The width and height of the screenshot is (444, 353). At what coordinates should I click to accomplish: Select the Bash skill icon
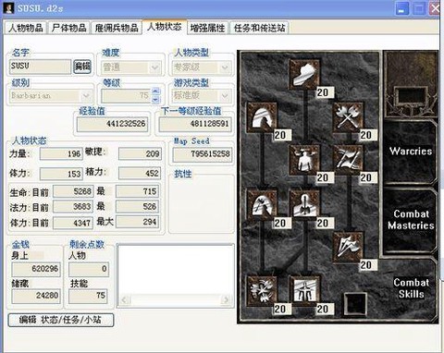pos(304,75)
